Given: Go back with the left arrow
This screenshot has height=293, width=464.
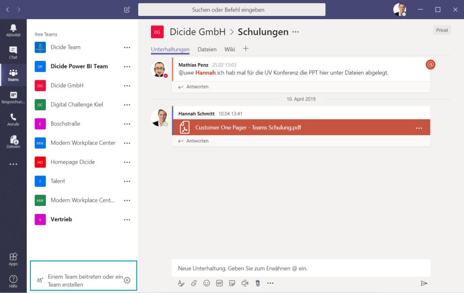Looking at the screenshot, I should 8,10.
